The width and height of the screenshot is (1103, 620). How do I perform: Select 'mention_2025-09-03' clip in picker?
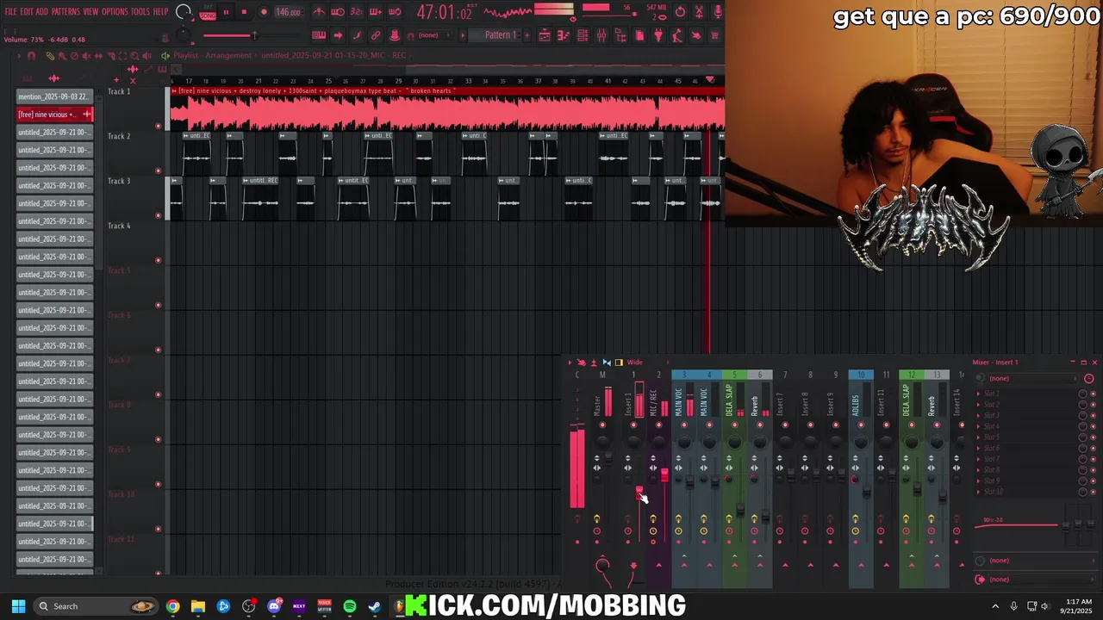(x=54, y=96)
